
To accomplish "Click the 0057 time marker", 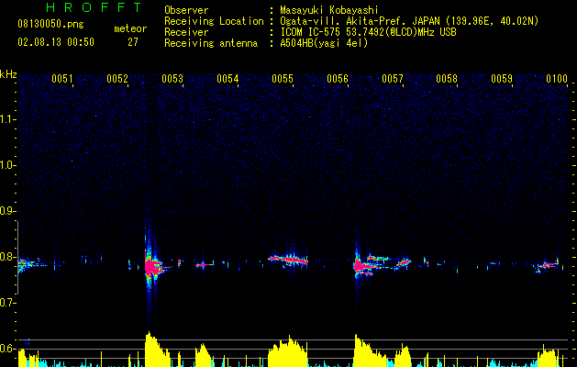I will [x=393, y=79].
